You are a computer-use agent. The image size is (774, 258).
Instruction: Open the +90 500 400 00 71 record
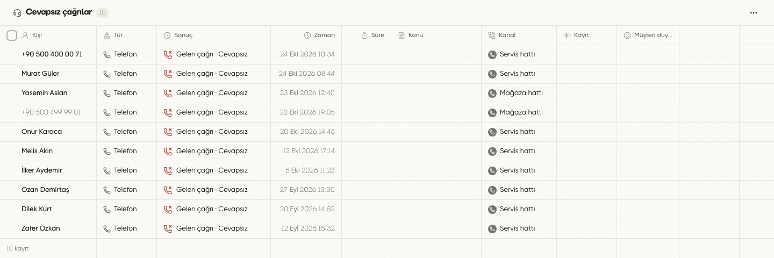tap(52, 54)
